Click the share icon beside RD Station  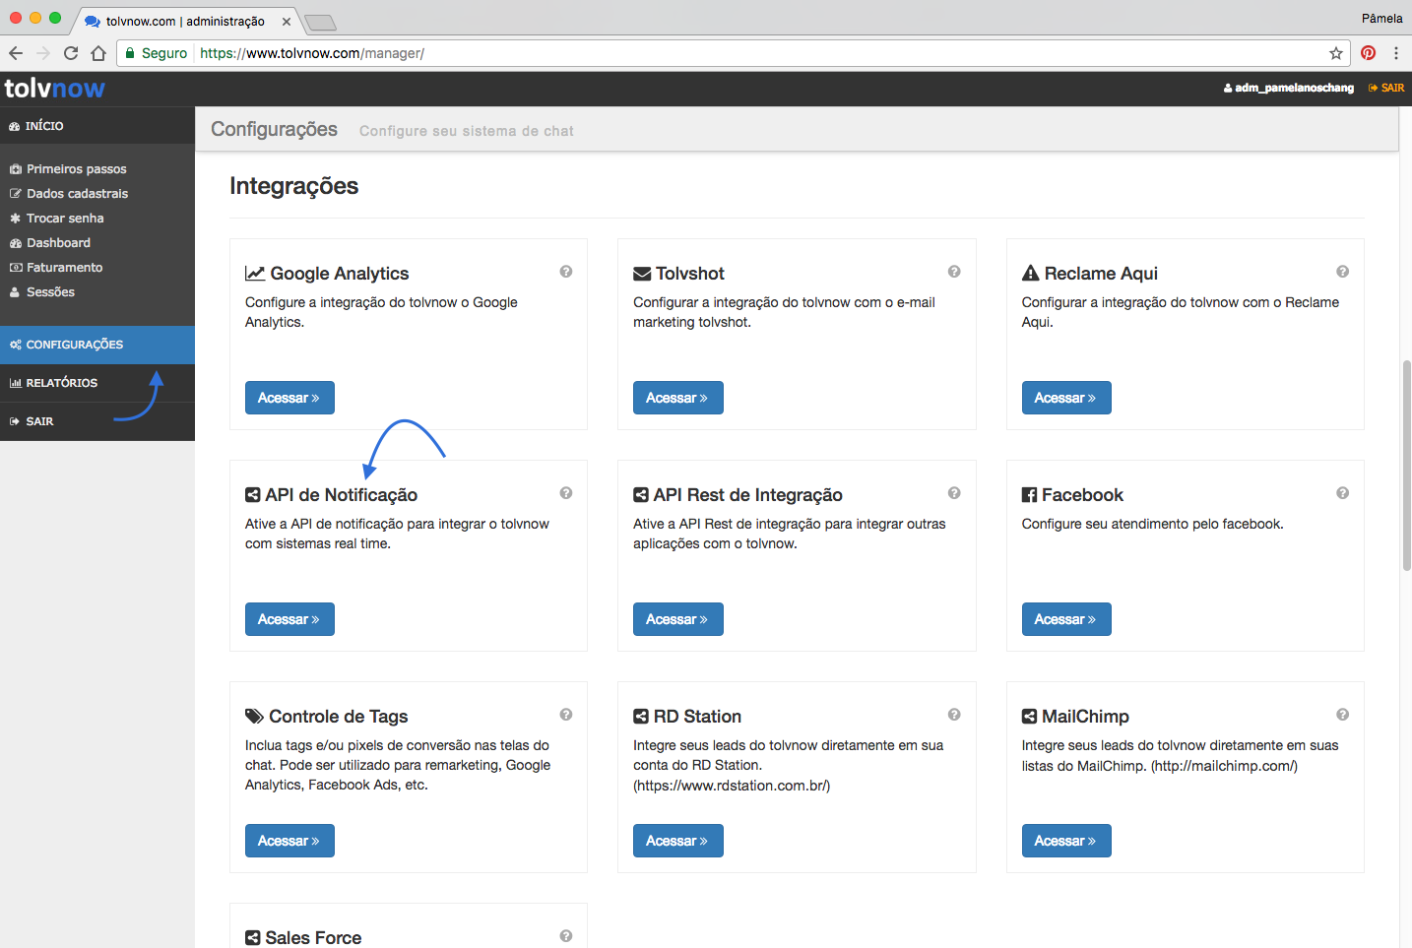pyautogui.click(x=641, y=717)
